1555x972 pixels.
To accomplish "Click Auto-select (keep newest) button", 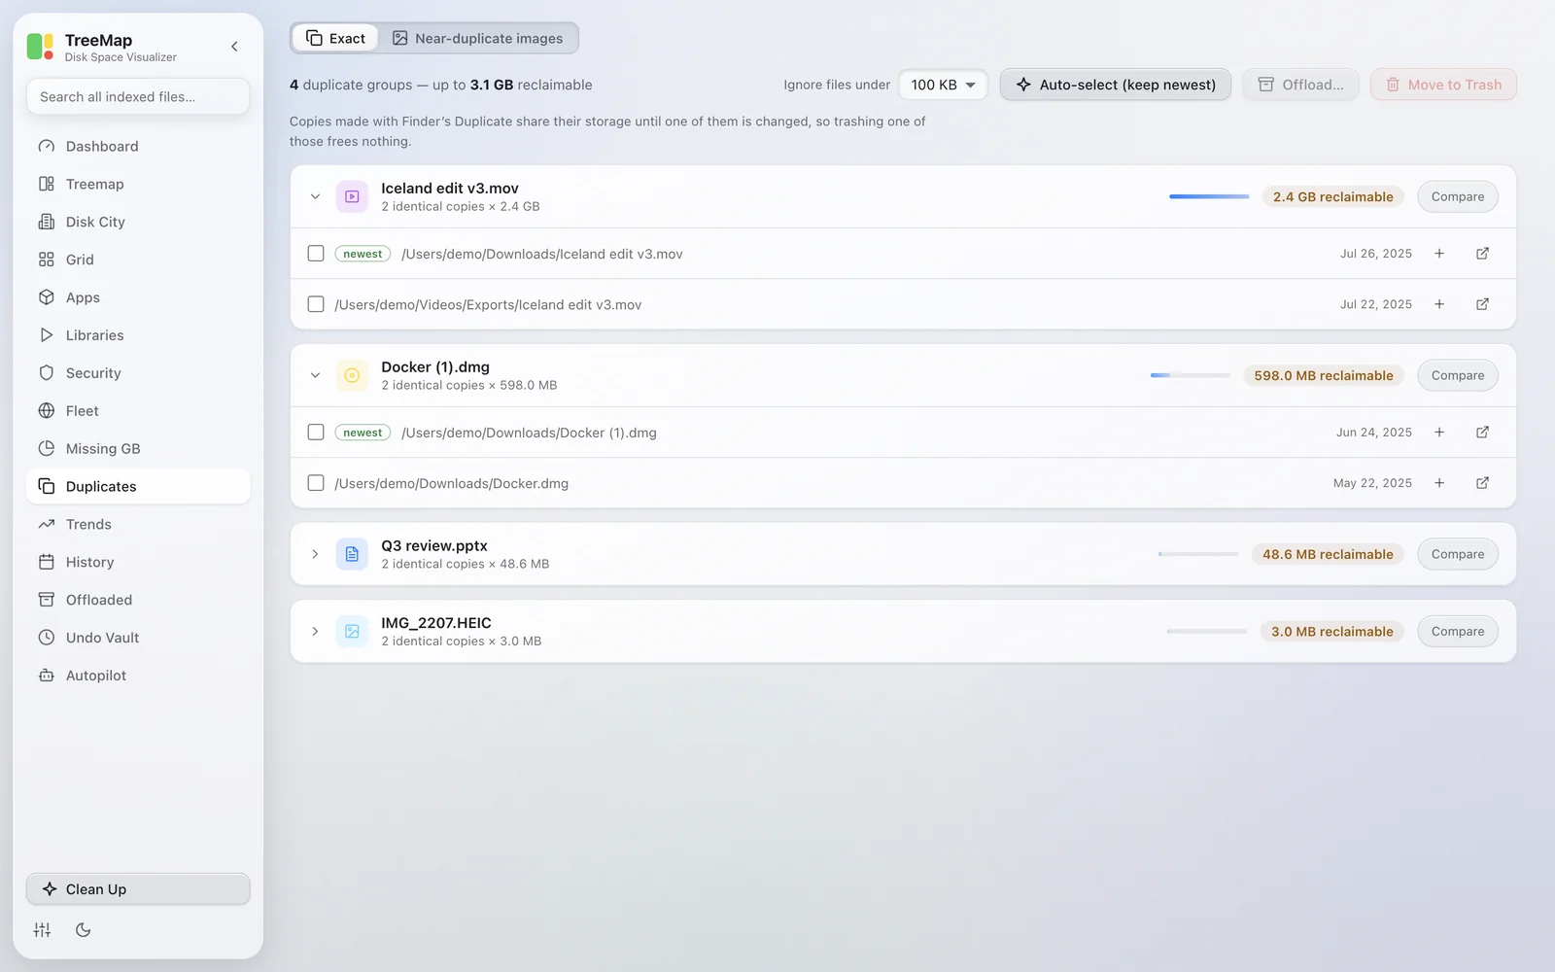I will point(1116,85).
